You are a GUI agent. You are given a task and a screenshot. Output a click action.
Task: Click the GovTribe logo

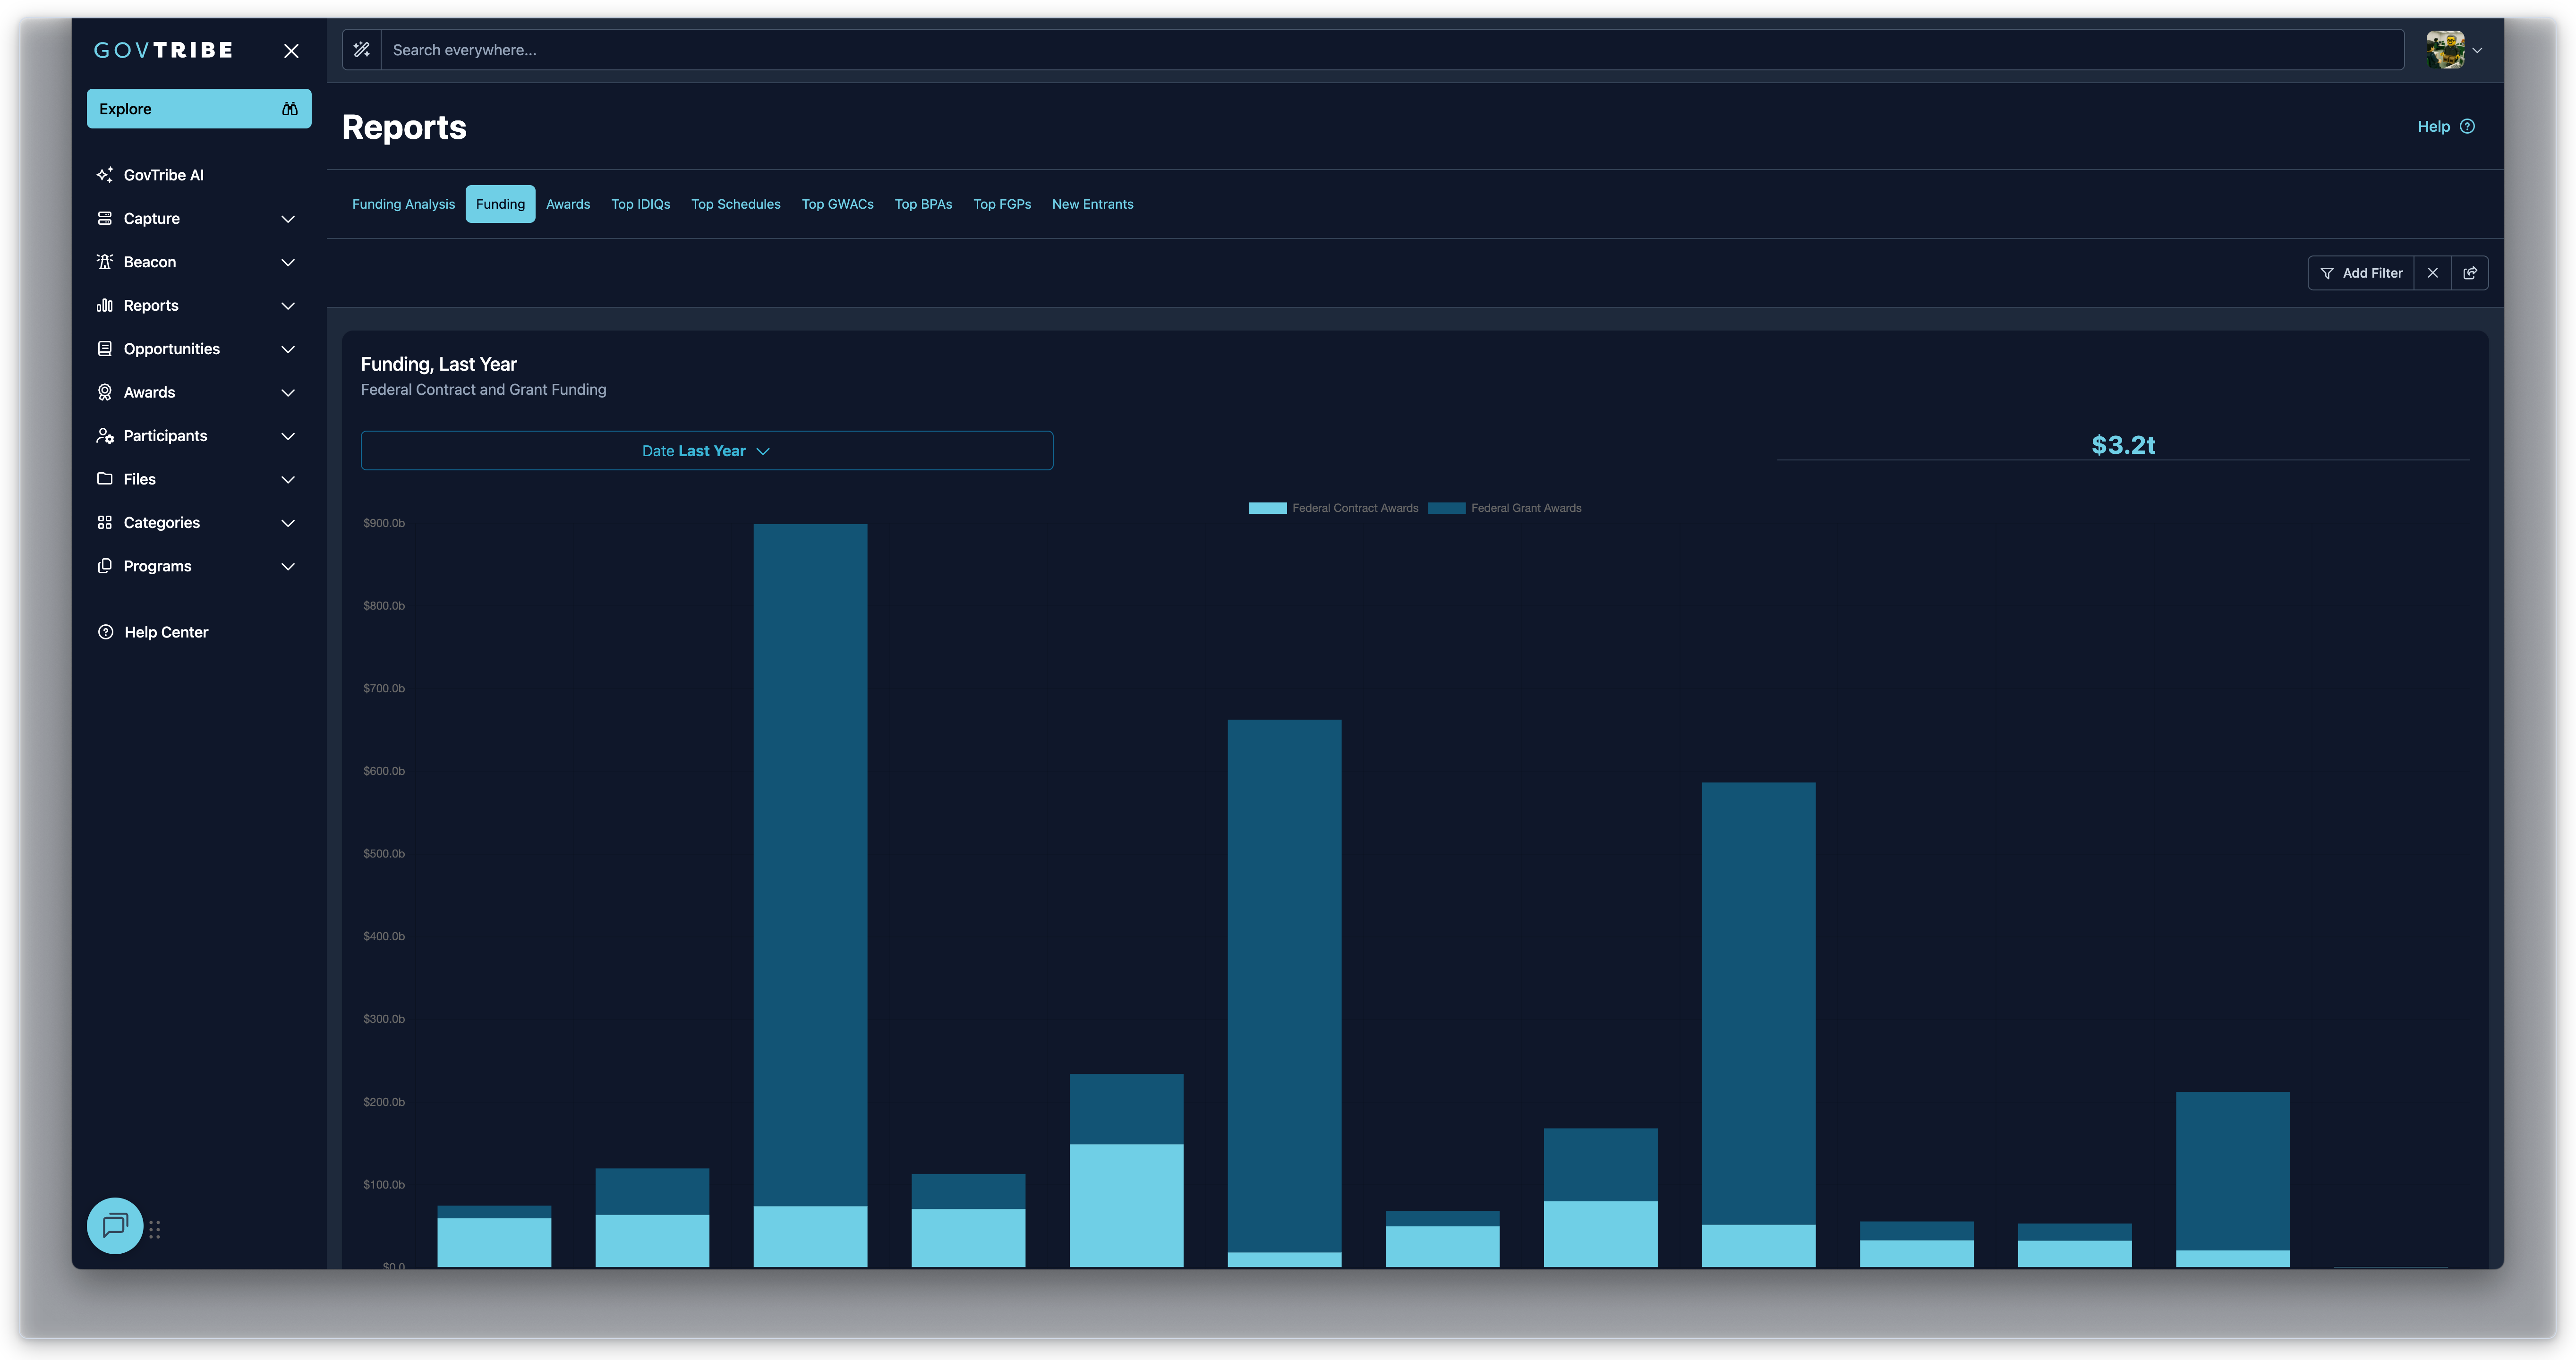163,50
